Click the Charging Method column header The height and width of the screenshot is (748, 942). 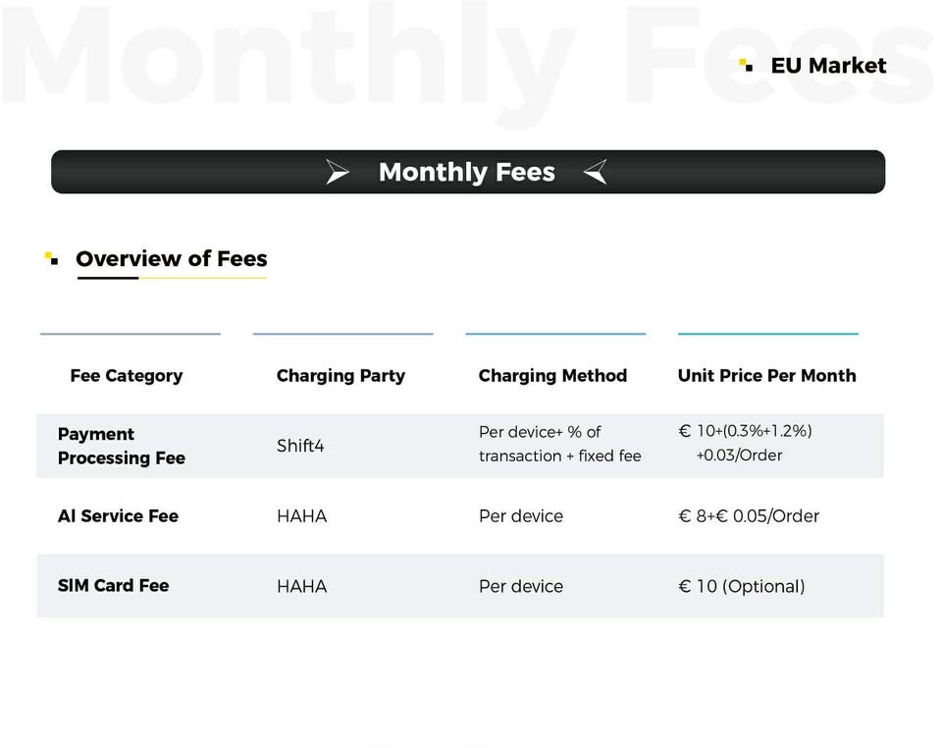click(552, 376)
